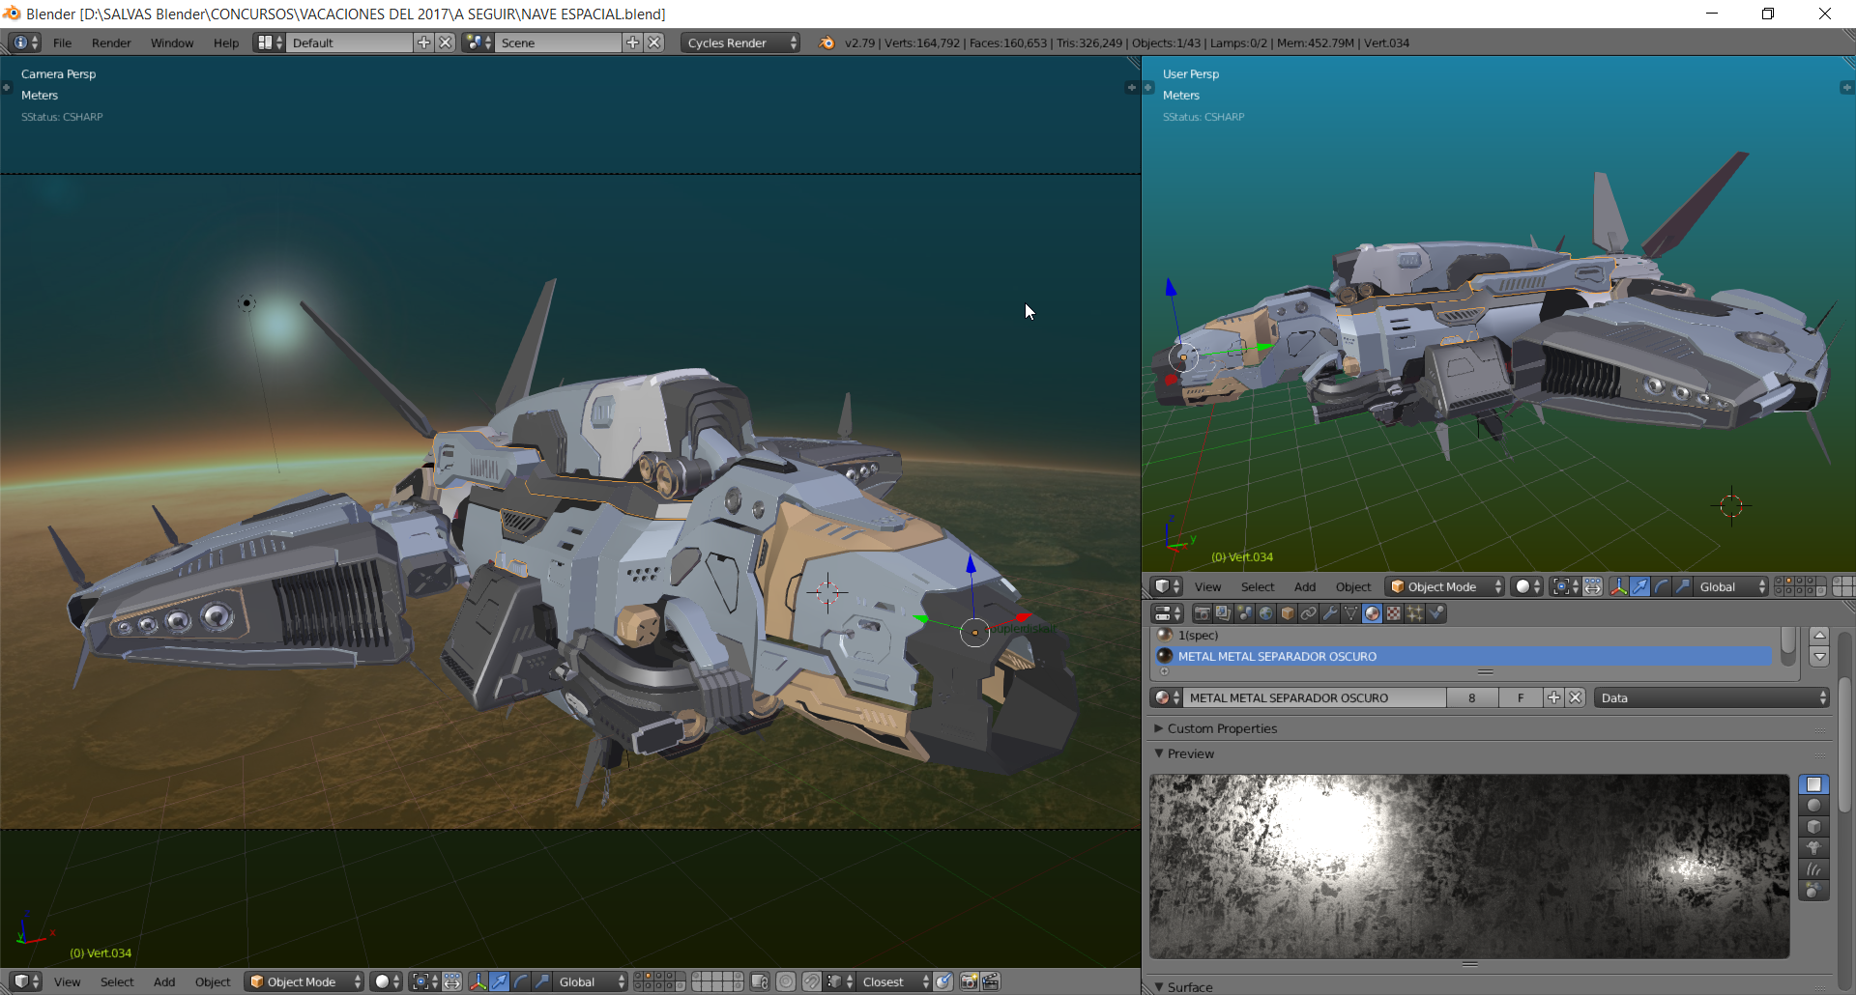Expand the Custom Properties panel
The width and height of the screenshot is (1856, 995).
tap(1222, 728)
